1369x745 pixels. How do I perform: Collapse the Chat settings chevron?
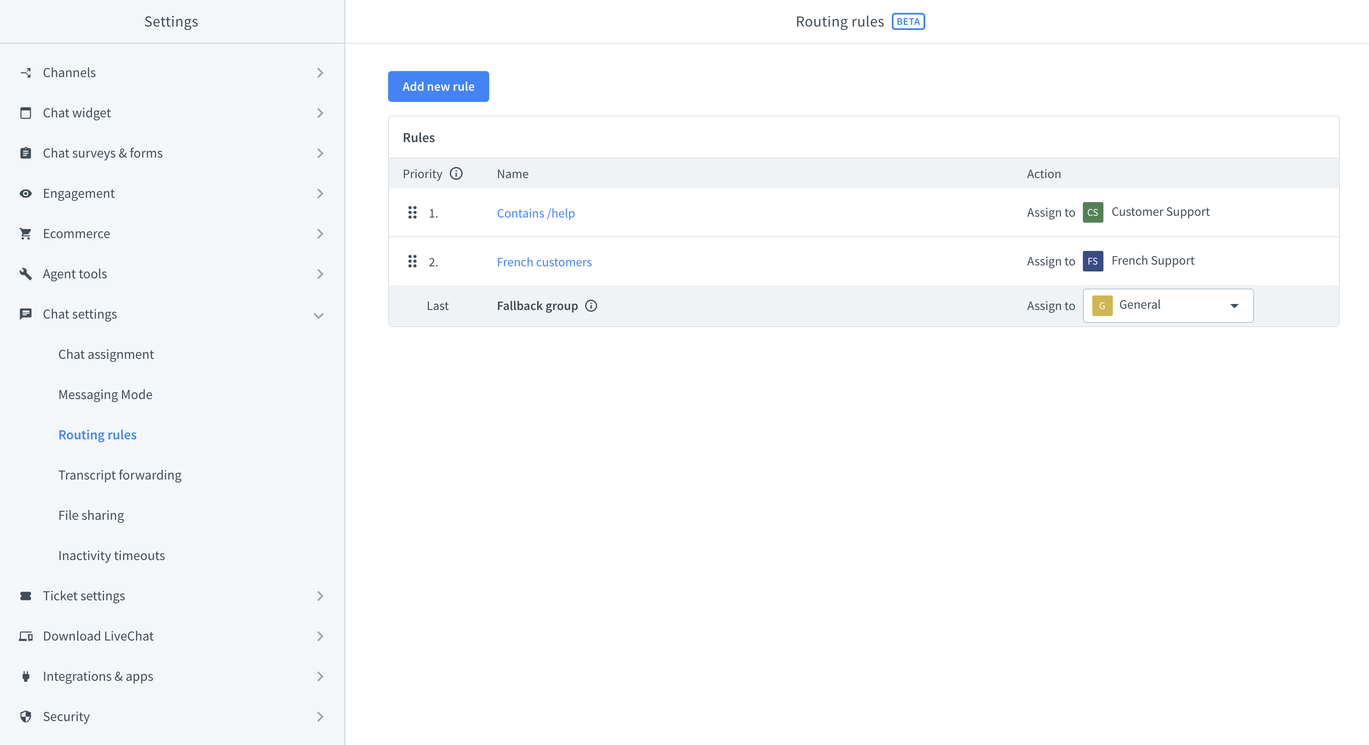pos(319,315)
